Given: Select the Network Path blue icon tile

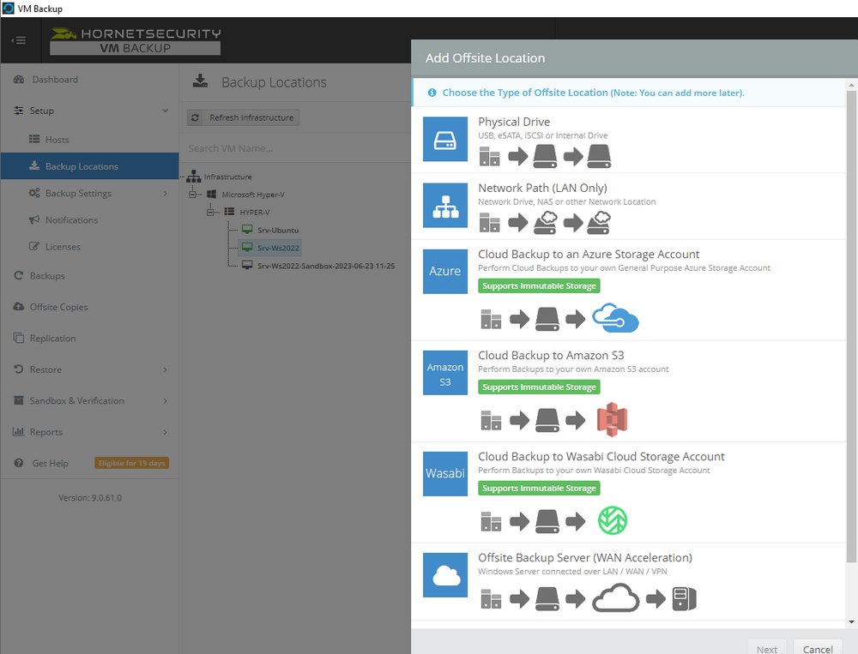Looking at the screenshot, I should (444, 205).
